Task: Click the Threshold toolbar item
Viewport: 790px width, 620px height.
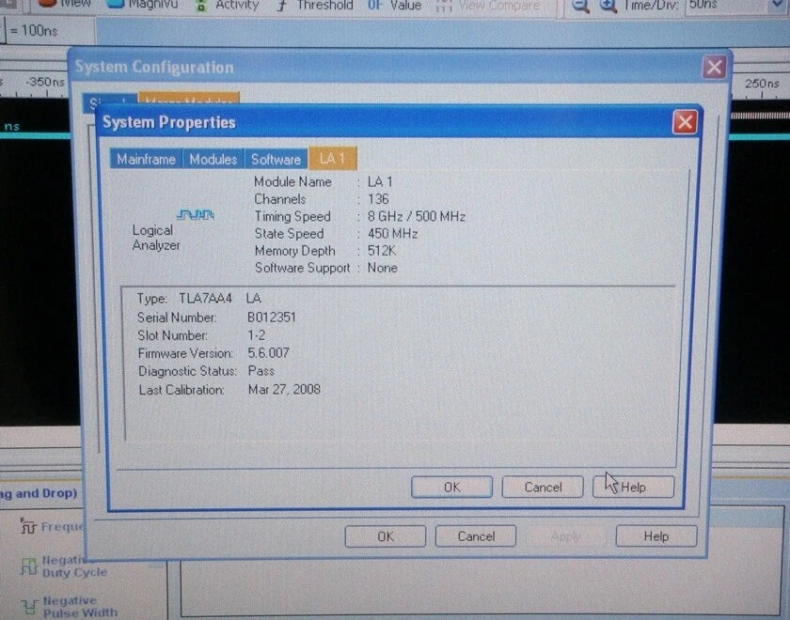Action: 315,6
